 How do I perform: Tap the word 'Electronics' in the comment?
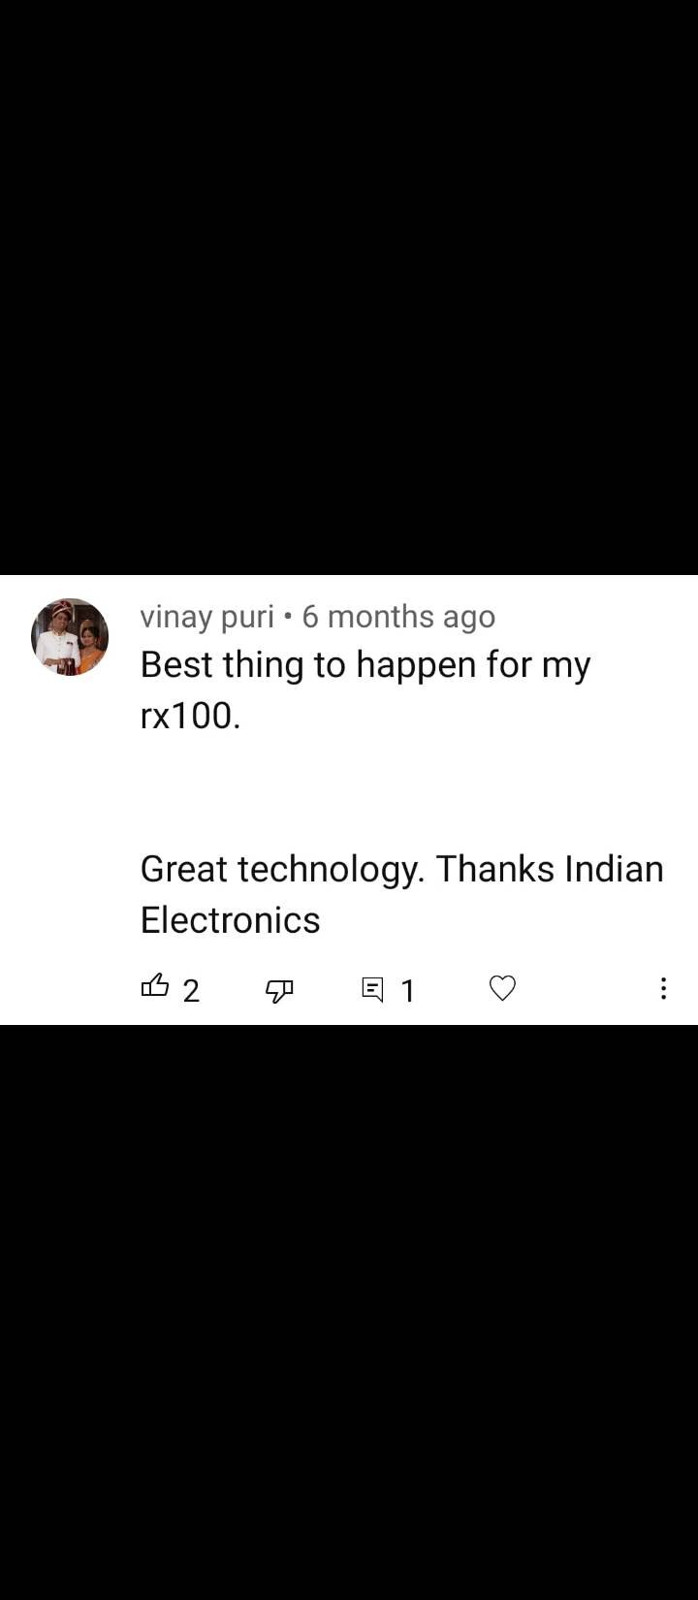(231, 920)
